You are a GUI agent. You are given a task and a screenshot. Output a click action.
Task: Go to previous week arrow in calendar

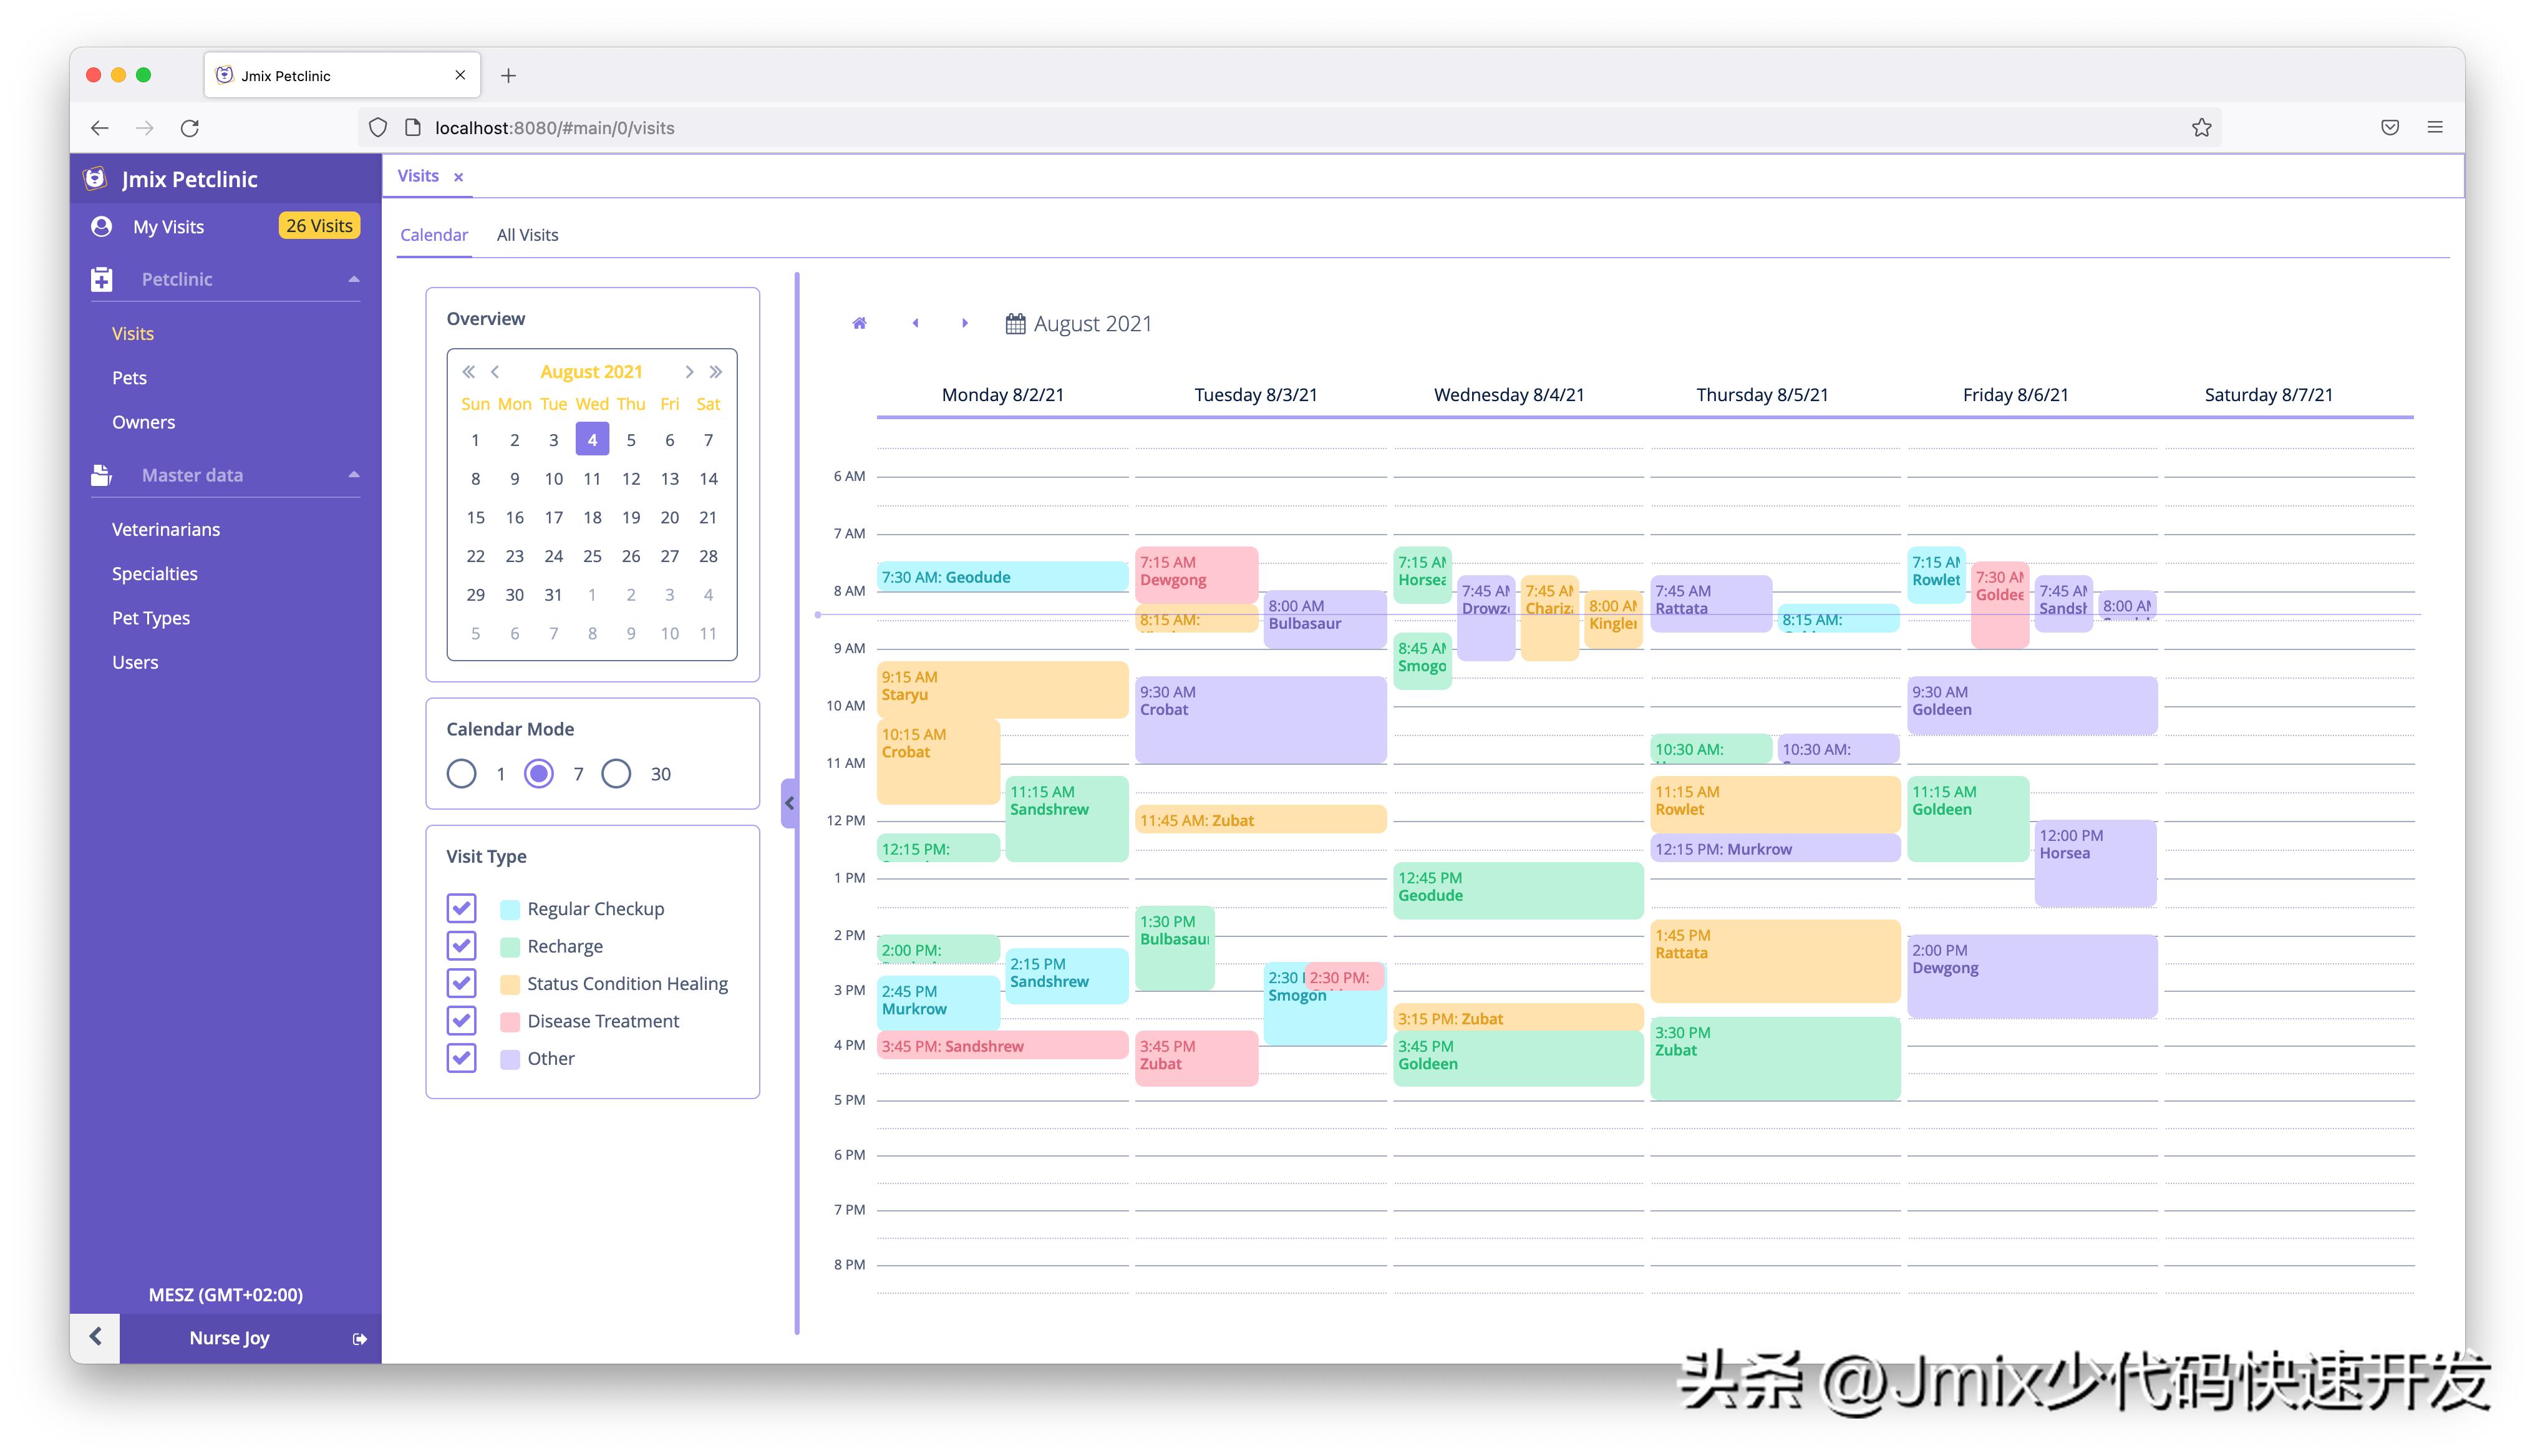tap(914, 323)
